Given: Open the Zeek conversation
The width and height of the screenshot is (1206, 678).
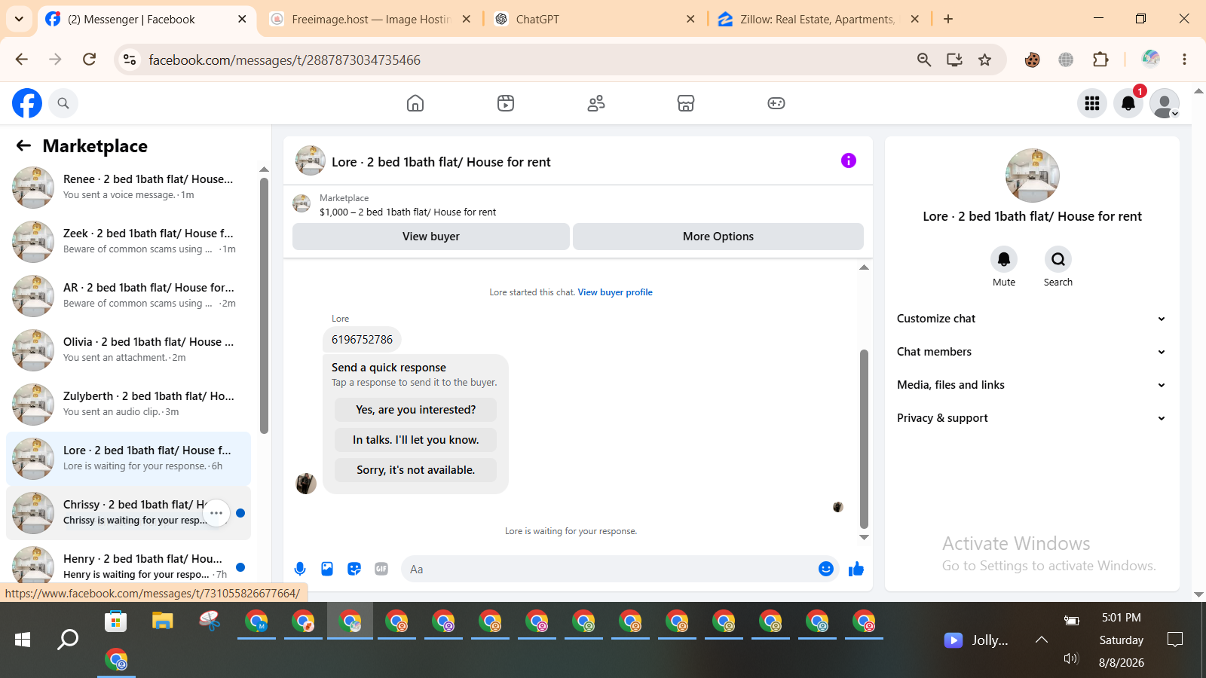Looking at the screenshot, I should [x=128, y=242].
